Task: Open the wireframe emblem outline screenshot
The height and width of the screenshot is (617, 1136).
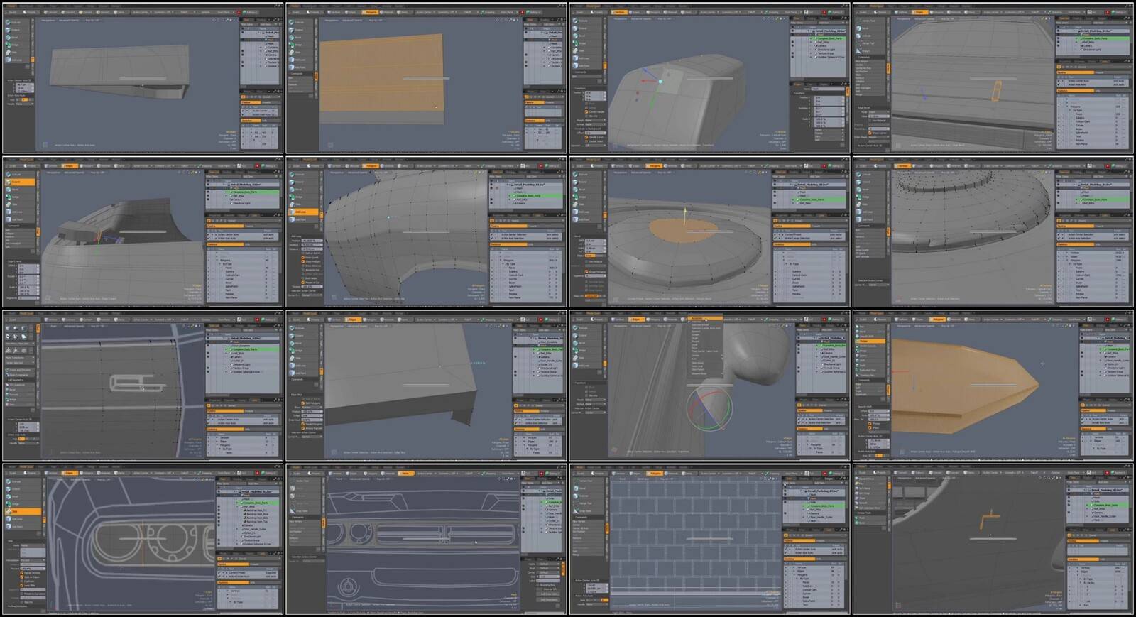Action: click(x=142, y=386)
